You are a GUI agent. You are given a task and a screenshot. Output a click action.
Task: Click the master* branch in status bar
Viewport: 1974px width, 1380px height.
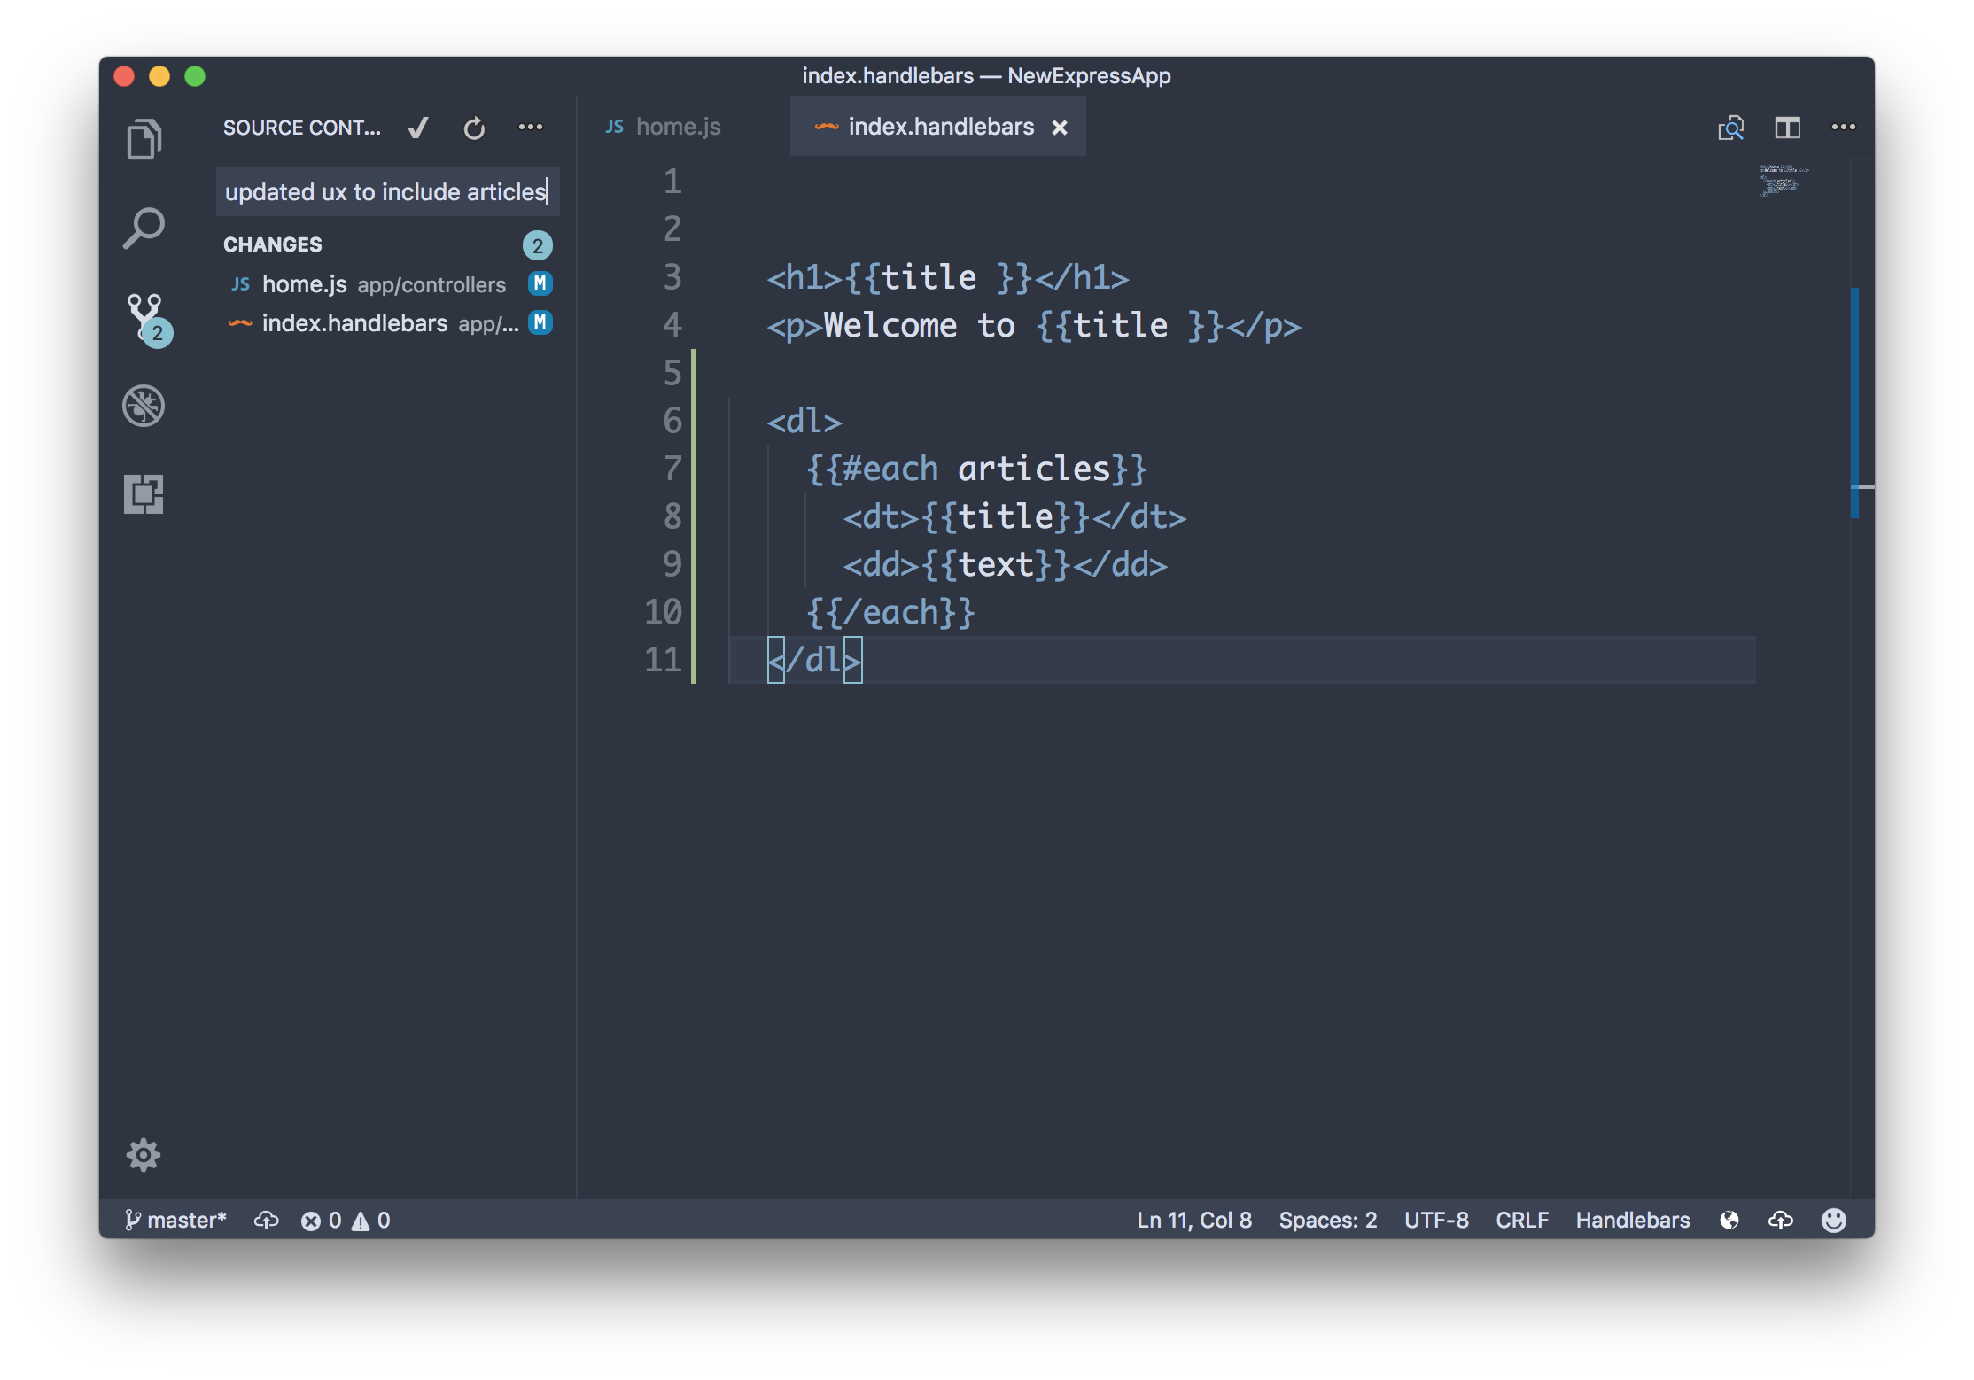[176, 1220]
